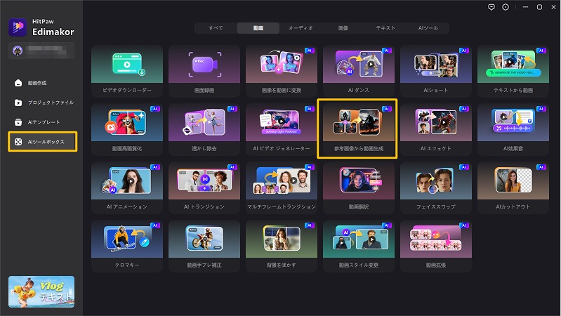The height and width of the screenshot is (316, 561).
Task: Open the AI効果音 sound effects tool
Action: [513, 129]
